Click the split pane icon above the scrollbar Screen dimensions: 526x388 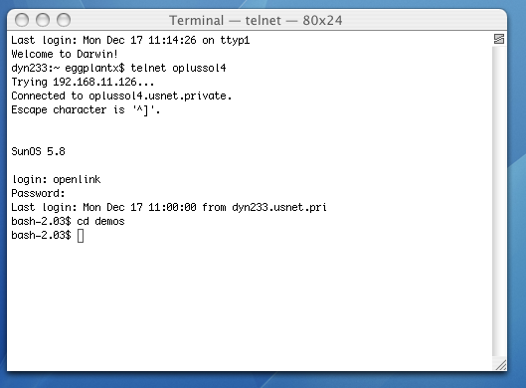pos(499,39)
